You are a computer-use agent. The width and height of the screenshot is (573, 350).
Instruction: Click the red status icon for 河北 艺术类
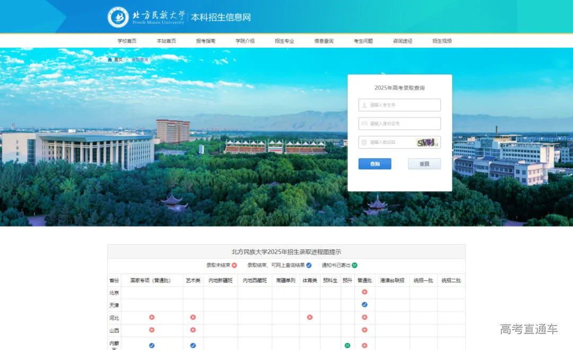[x=193, y=317]
